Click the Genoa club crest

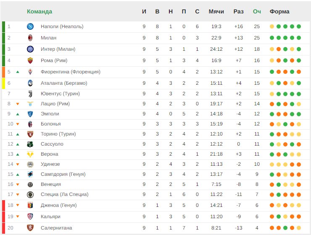pyautogui.click(x=30, y=205)
